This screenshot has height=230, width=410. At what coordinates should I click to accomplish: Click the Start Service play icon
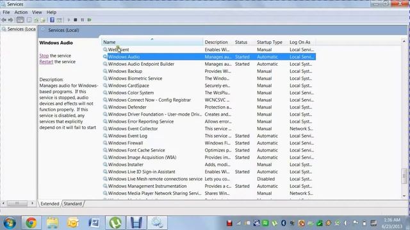point(69,20)
